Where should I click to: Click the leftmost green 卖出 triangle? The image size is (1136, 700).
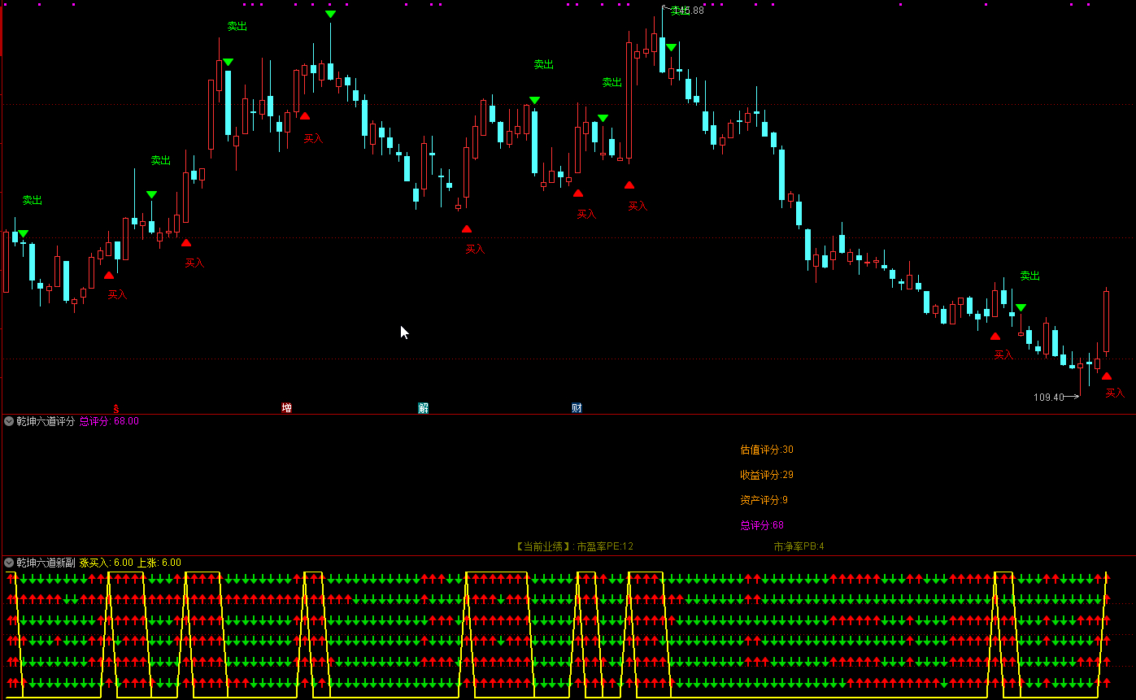[24, 234]
